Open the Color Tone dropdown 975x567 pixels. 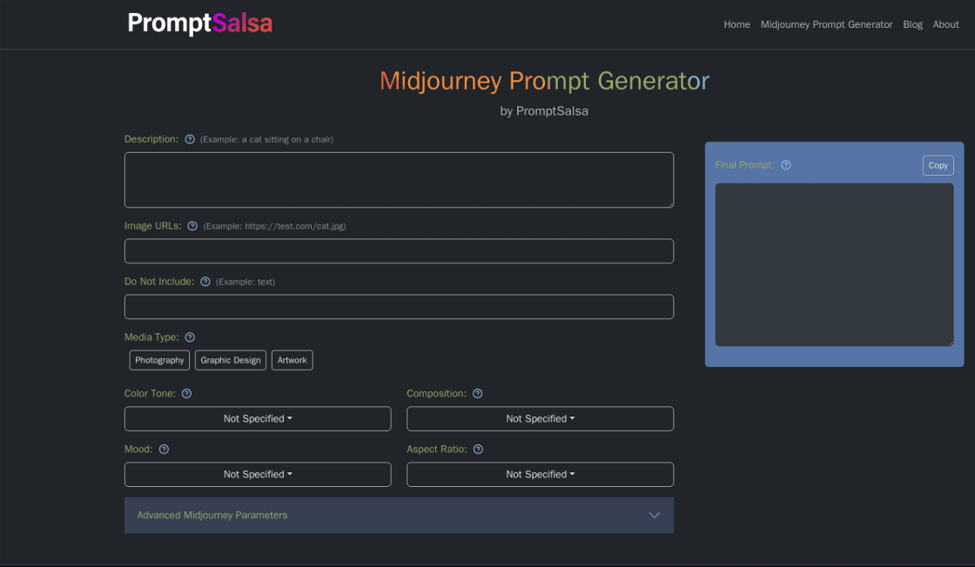point(258,418)
